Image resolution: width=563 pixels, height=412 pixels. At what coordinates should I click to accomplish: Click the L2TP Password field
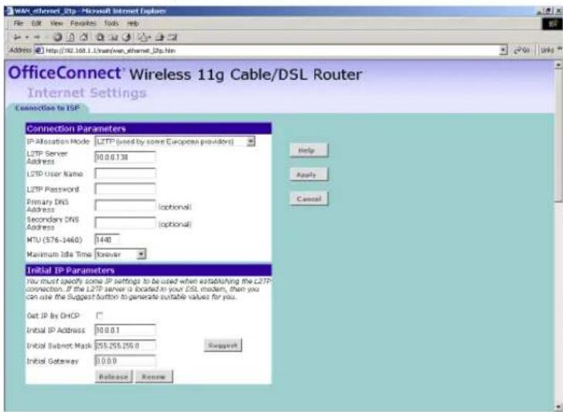pos(125,189)
